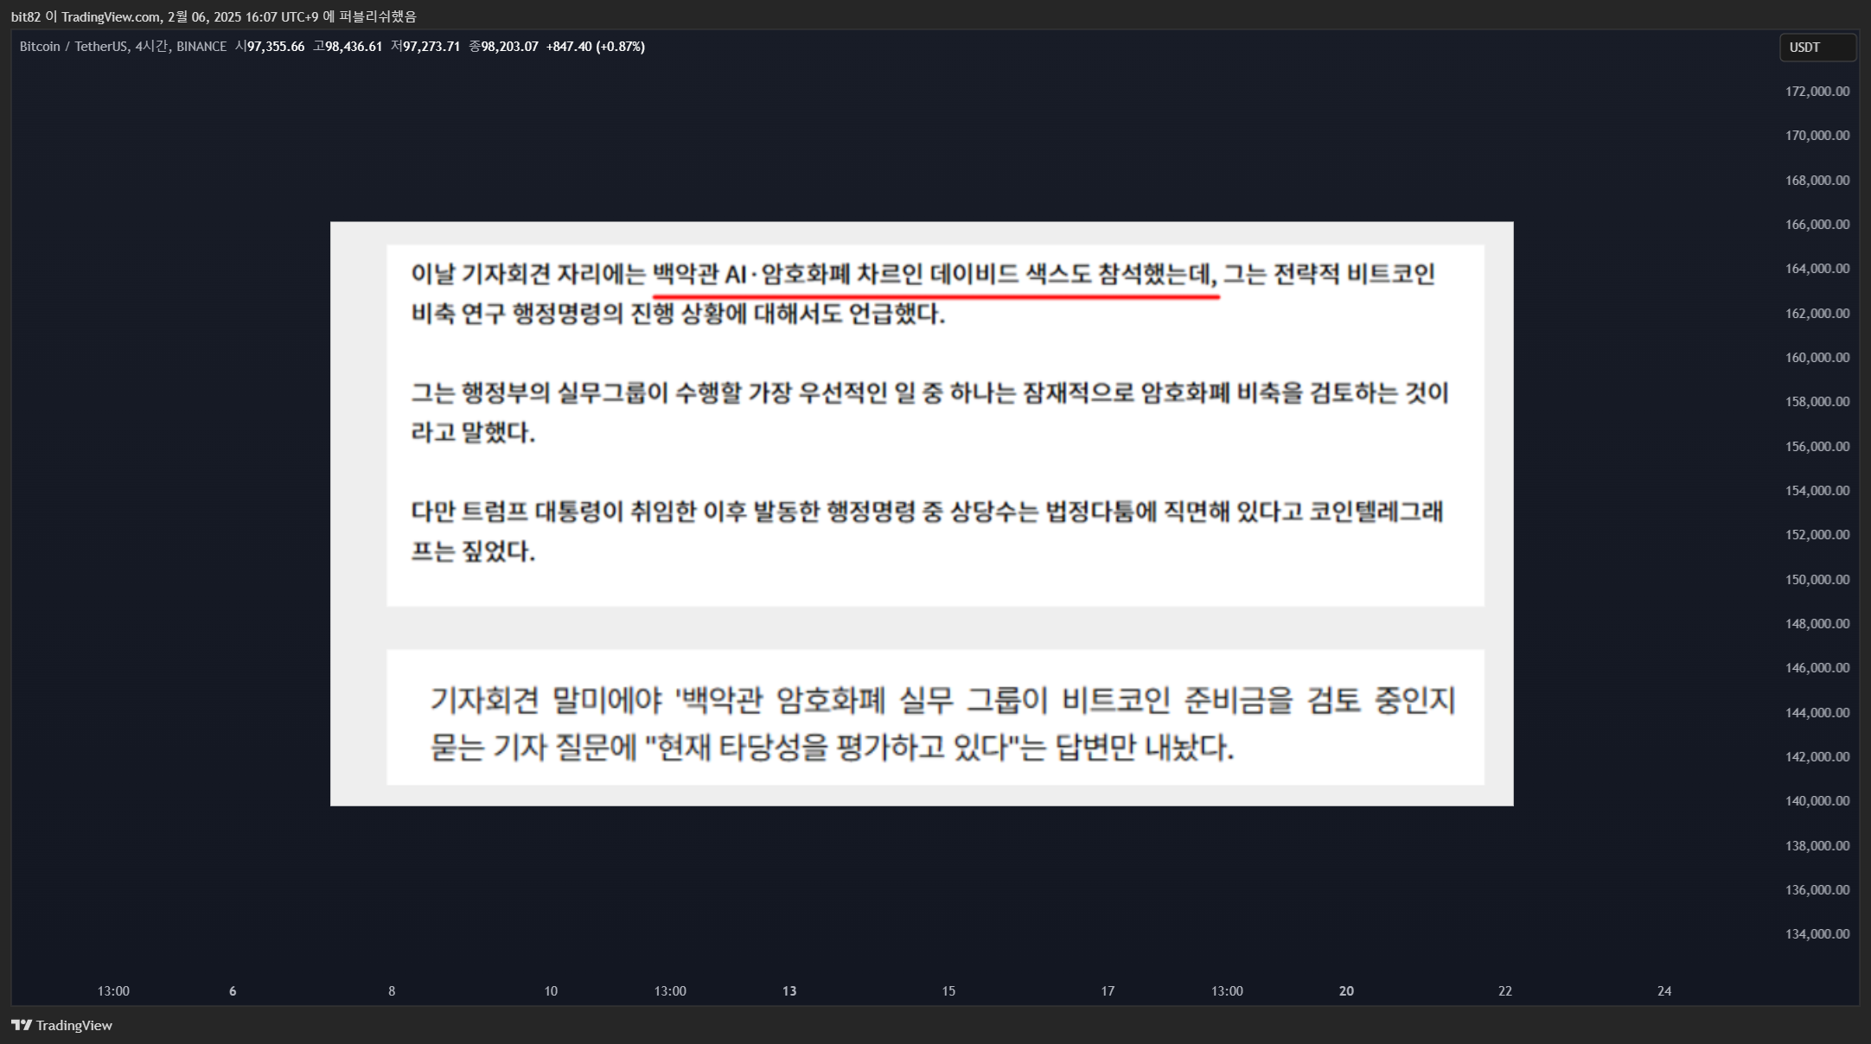The width and height of the screenshot is (1871, 1044).
Task: Click the Bitcoin / TetherUS symbol title
Action: click(73, 47)
